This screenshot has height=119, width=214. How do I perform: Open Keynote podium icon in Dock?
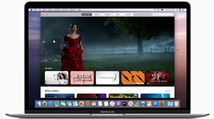pyautogui.click(x=143, y=104)
